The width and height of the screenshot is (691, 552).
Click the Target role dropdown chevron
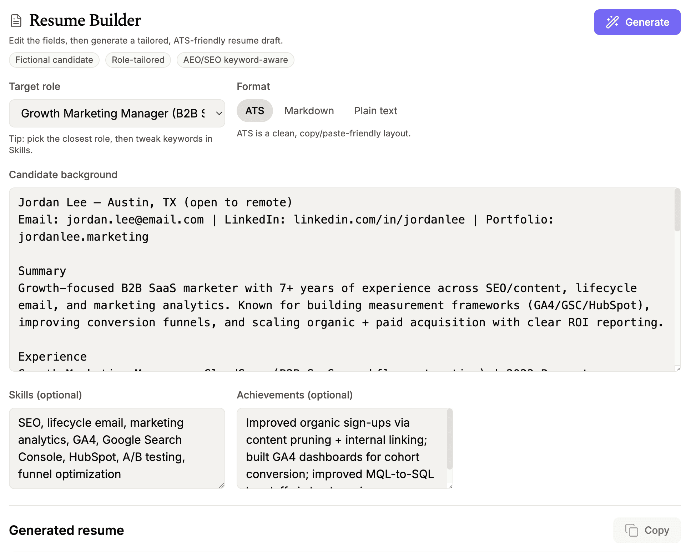[x=219, y=114]
